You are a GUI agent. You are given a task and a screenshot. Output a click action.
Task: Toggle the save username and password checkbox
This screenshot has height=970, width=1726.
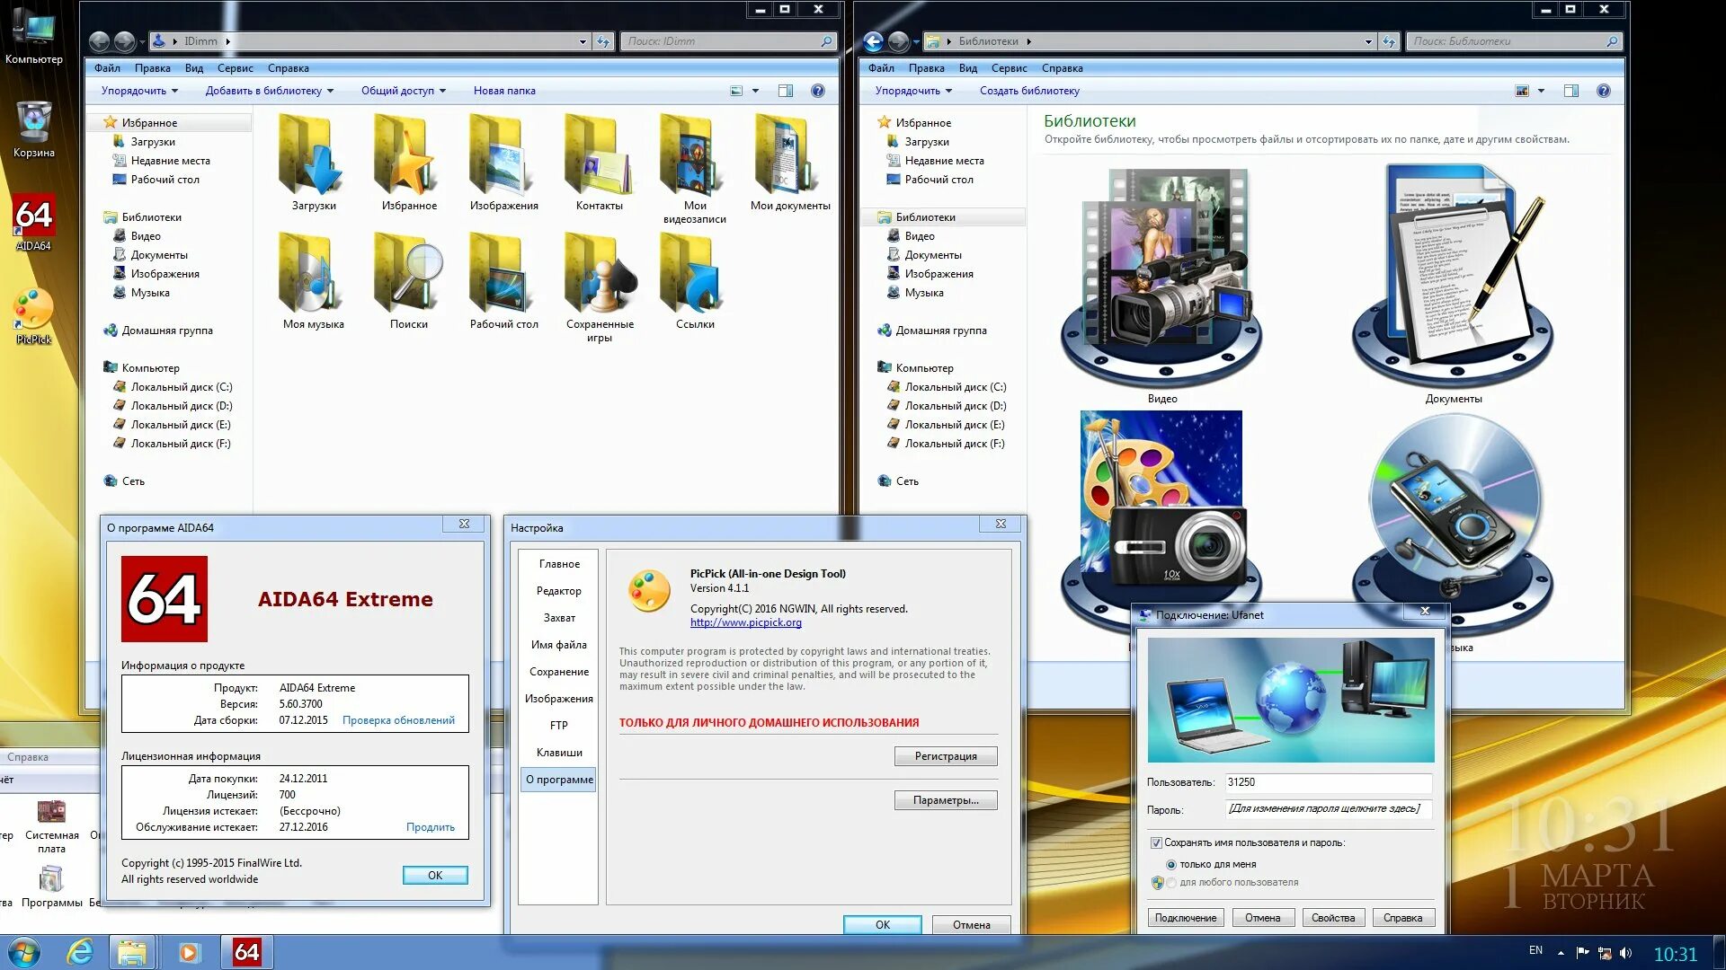[1156, 842]
